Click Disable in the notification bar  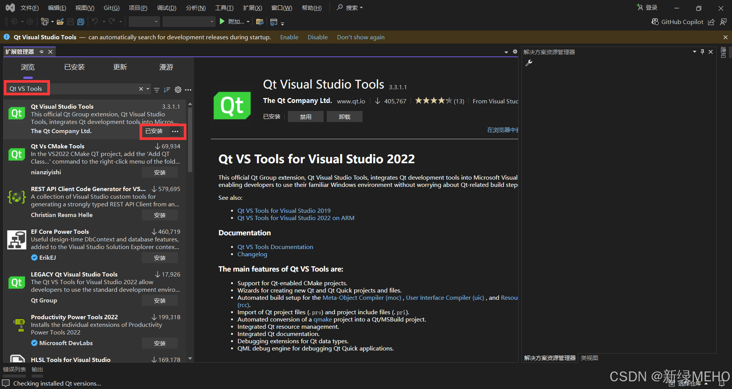tap(318, 37)
